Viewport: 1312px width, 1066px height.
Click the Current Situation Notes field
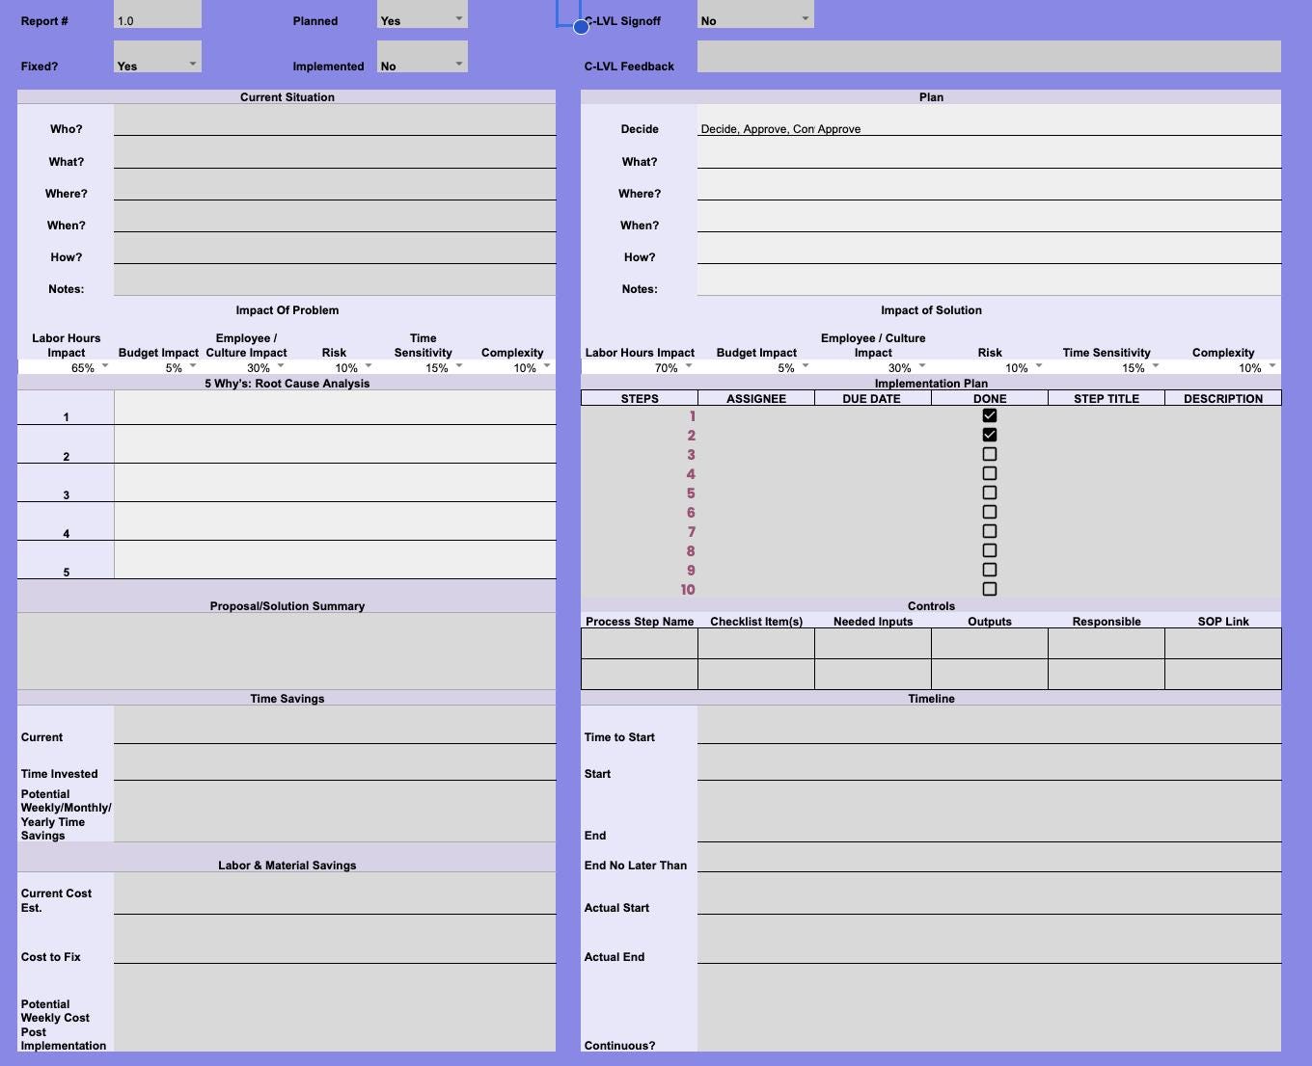335,280
